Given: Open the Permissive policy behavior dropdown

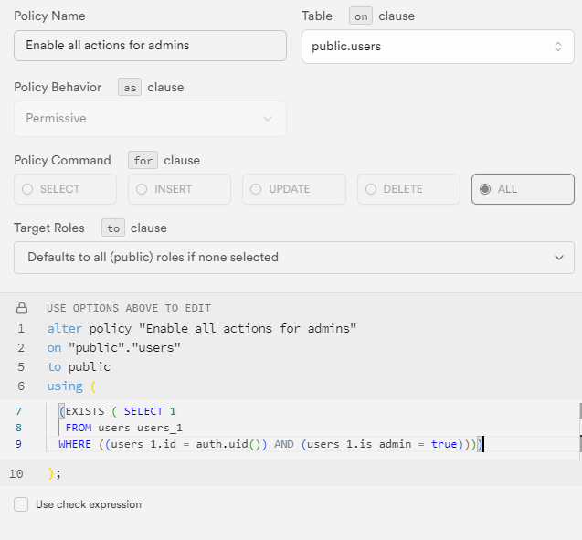Looking at the screenshot, I should point(150,119).
